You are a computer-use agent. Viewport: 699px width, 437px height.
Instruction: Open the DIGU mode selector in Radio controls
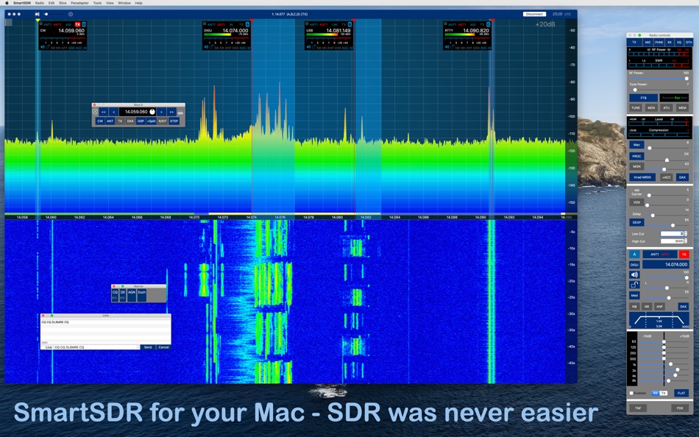point(634,264)
